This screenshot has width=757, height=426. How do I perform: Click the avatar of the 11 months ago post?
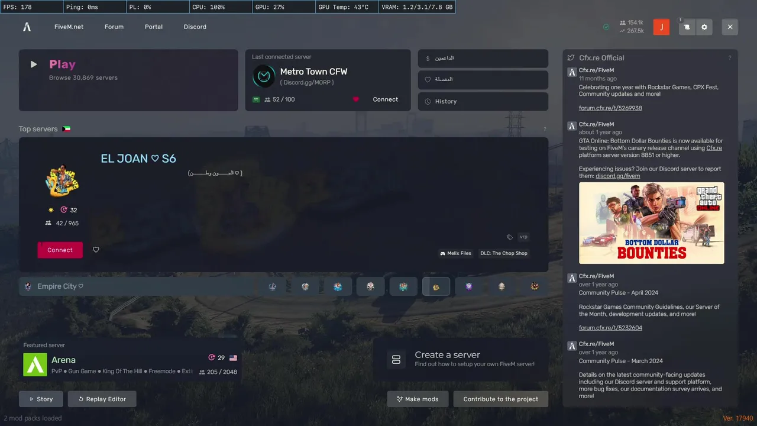click(572, 72)
